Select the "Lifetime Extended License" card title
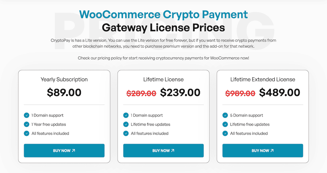The width and height of the screenshot is (327, 173). (262, 79)
